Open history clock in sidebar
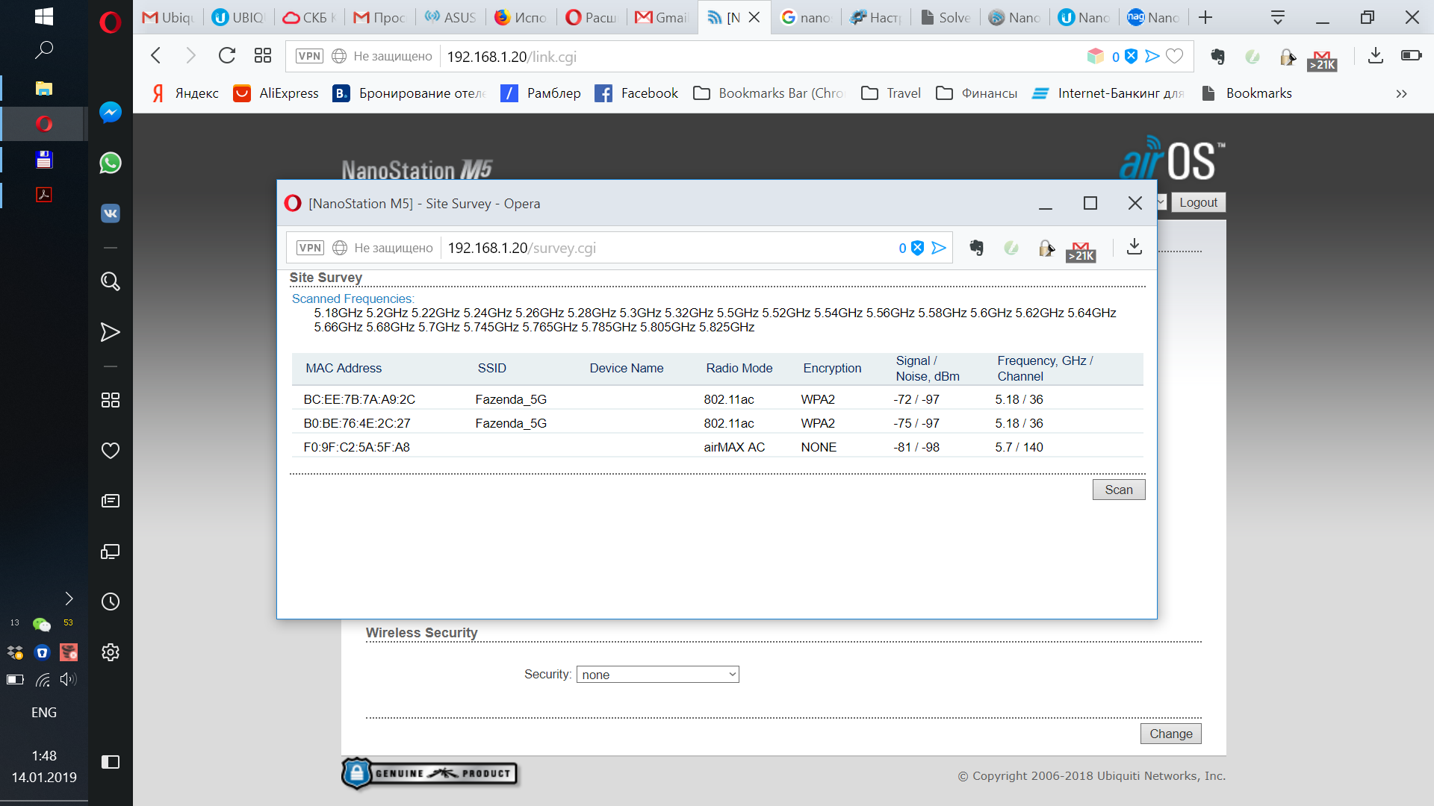1434x806 pixels. click(111, 602)
